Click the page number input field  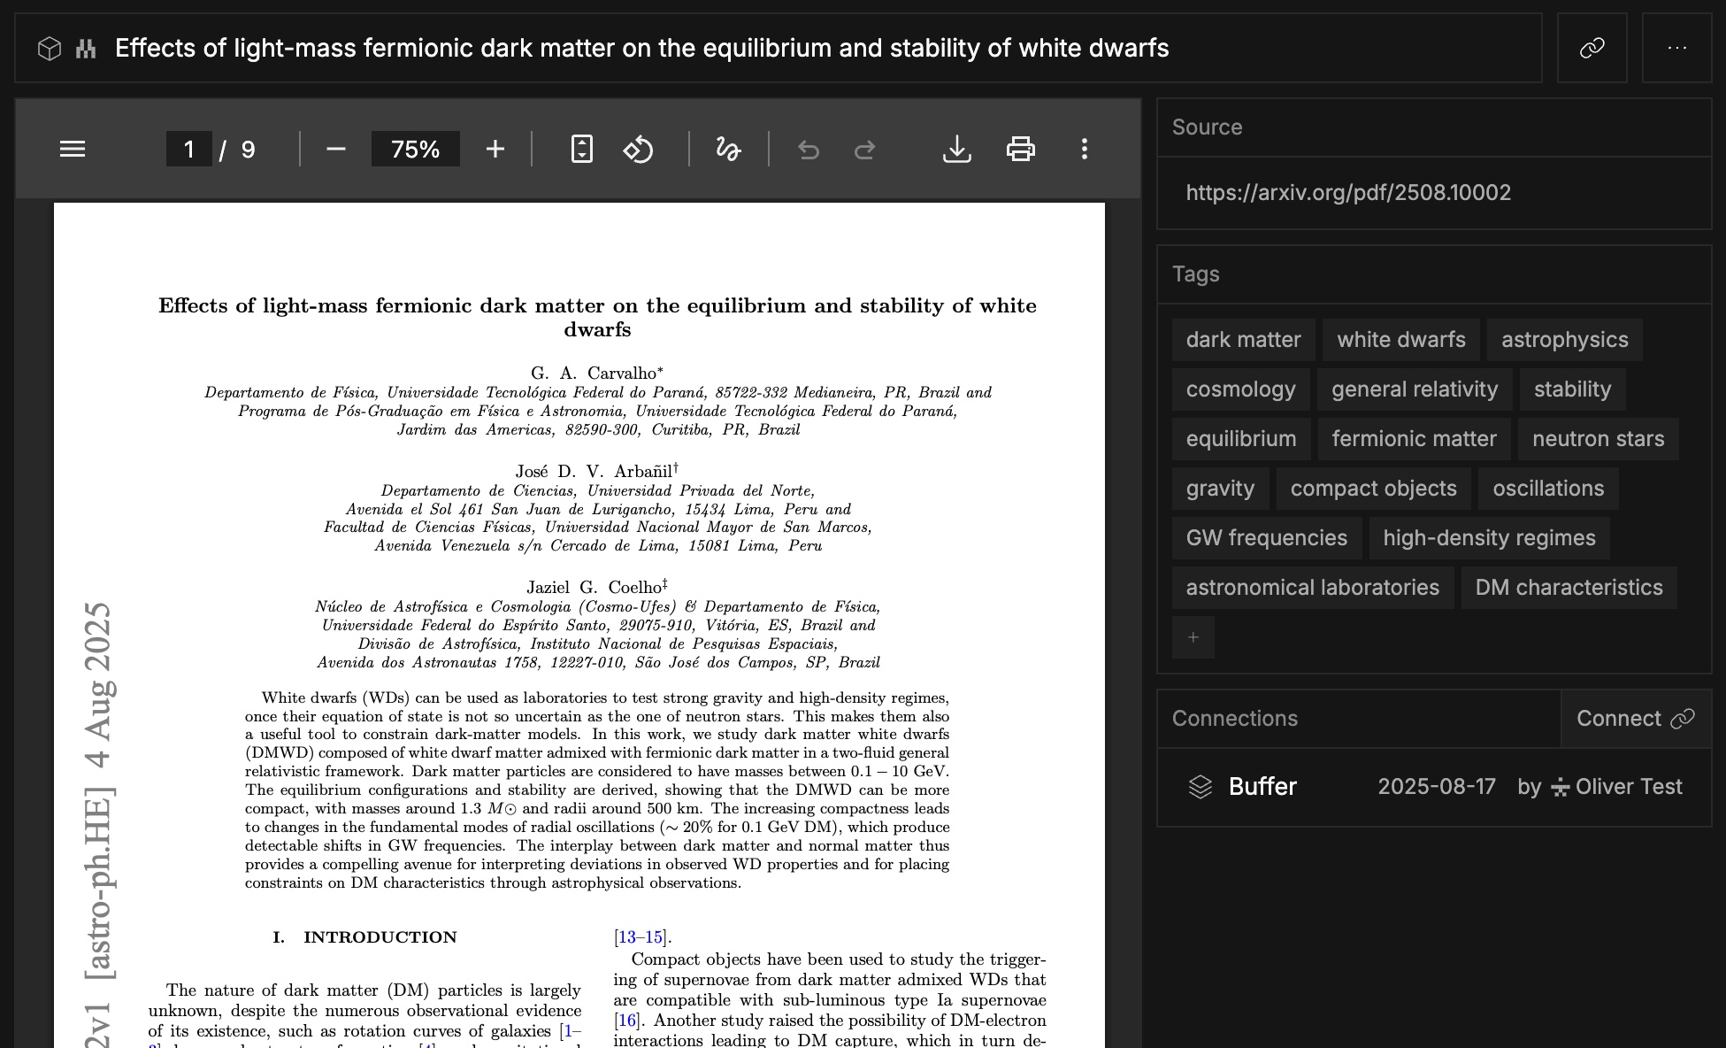(188, 149)
